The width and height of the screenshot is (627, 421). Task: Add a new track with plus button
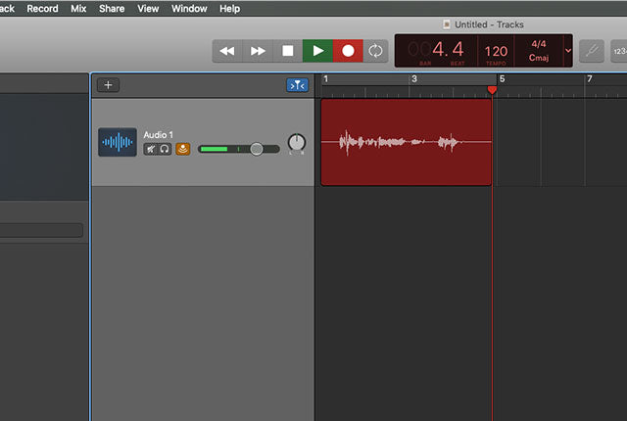point(108,85)
